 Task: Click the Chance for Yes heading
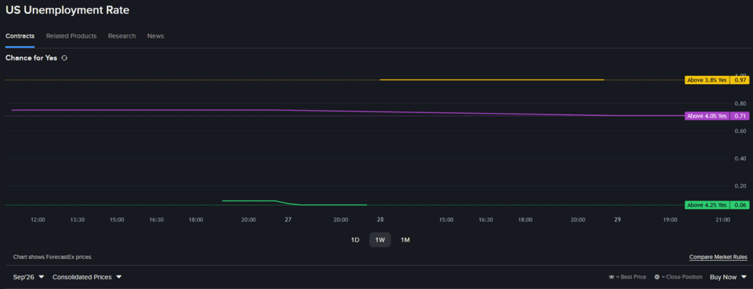click(31, 58)
